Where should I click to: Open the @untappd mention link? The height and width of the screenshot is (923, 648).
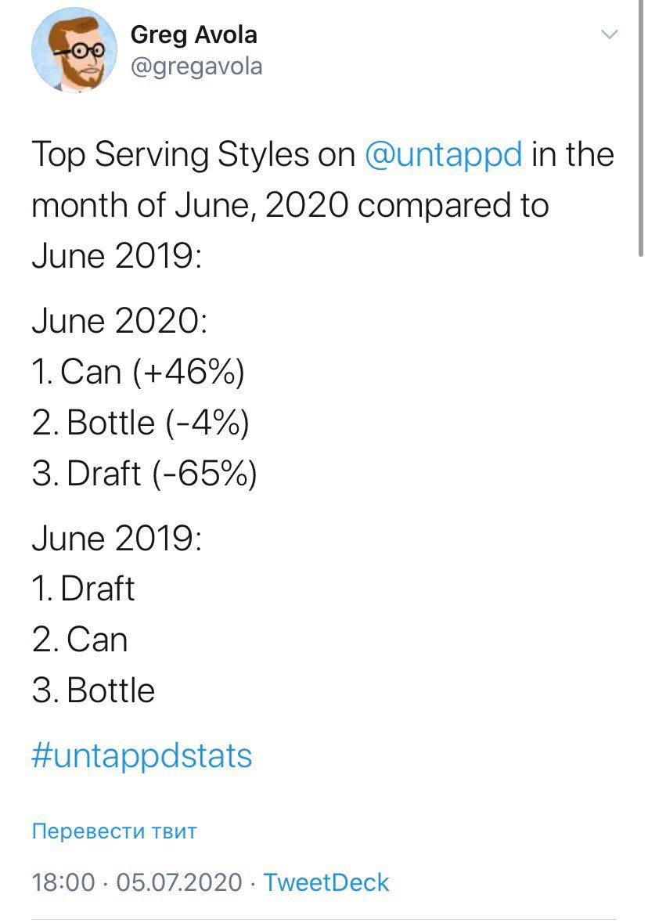click(x=444, y=155)
